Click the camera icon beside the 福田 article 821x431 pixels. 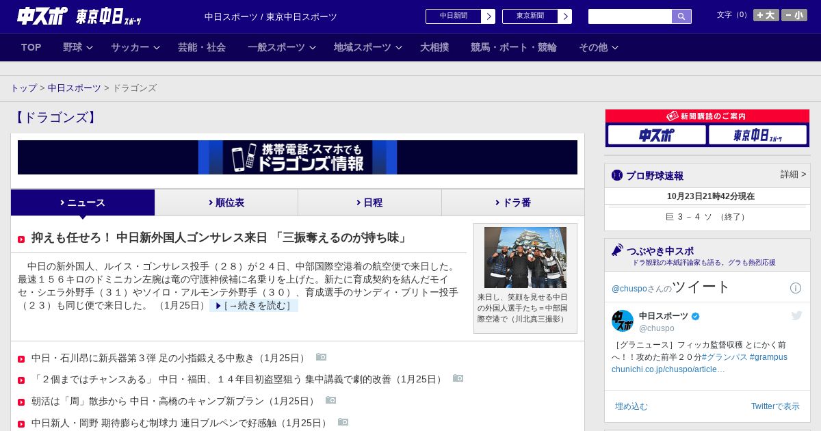[458, 378]
